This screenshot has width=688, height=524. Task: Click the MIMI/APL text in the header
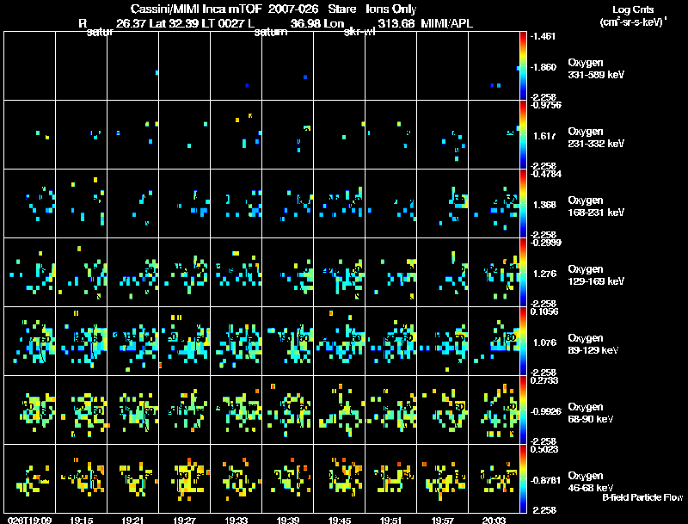tap(445, 22)
